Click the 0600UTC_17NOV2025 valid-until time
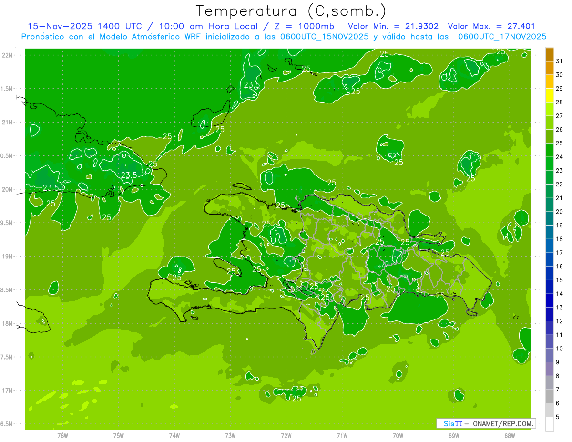Viewport: 572px width, 442px height. pyautogui.click(x=502, y=37)
